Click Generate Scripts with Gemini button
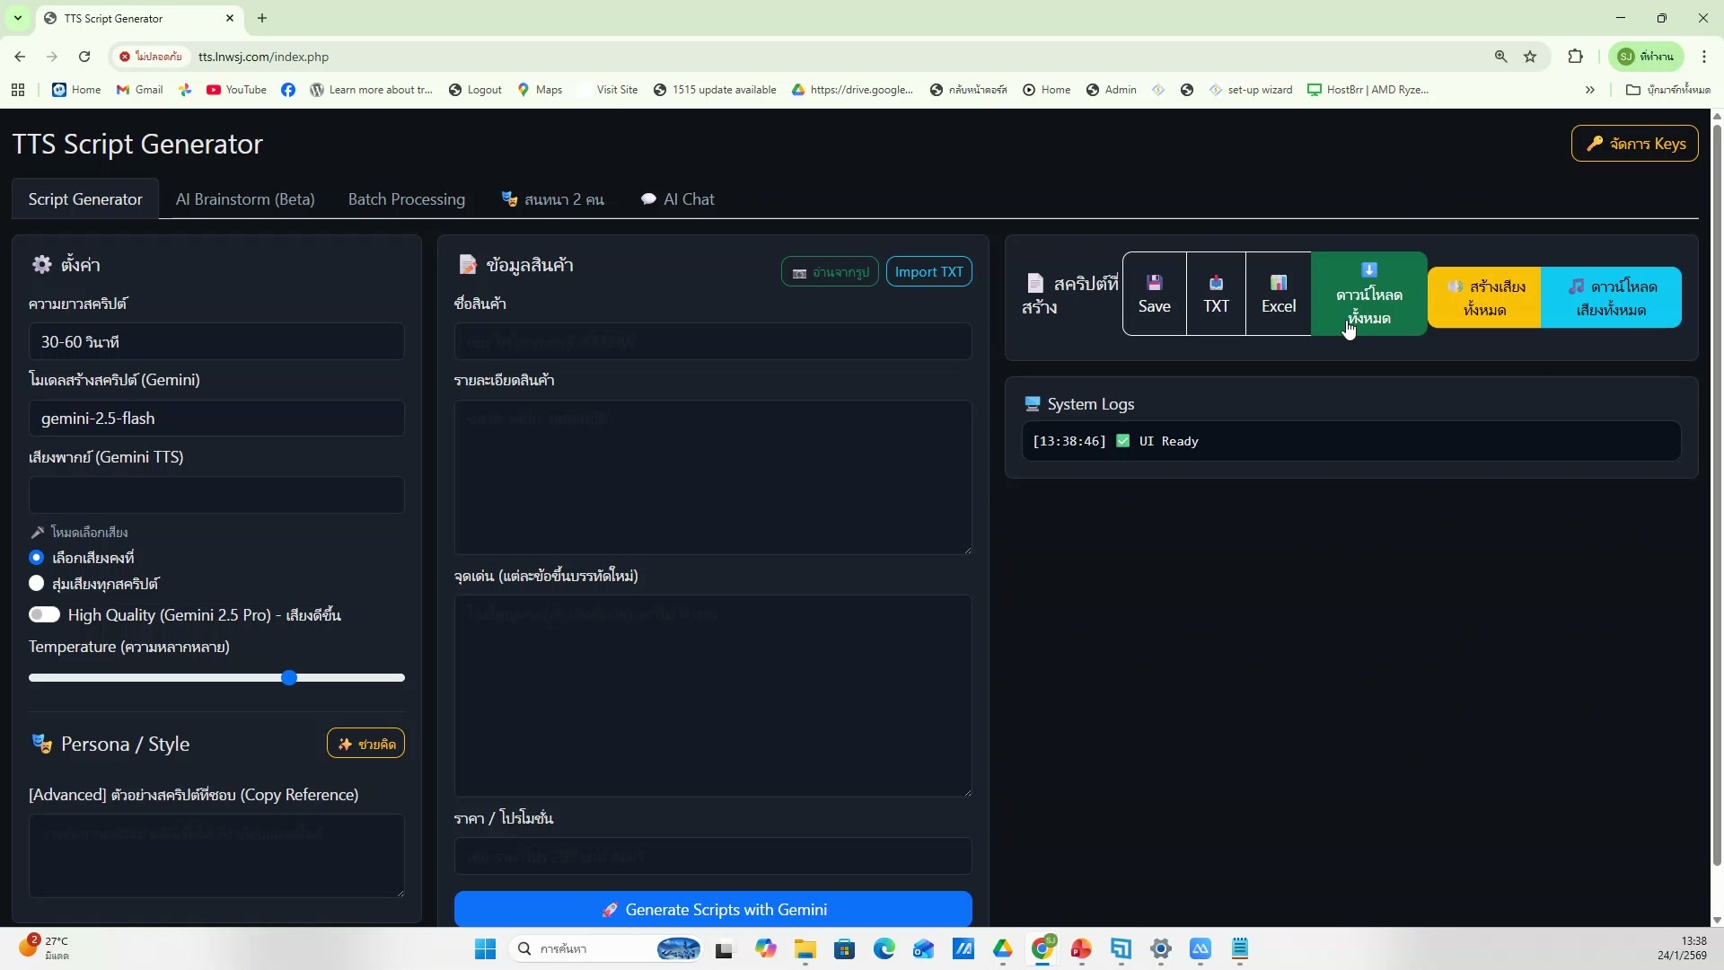This screenshot has width=1724, height=970. (713, 910)
